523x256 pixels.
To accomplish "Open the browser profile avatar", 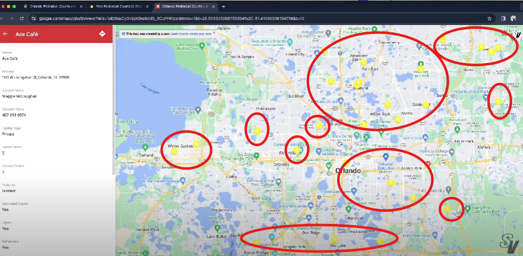I will 513,18.
